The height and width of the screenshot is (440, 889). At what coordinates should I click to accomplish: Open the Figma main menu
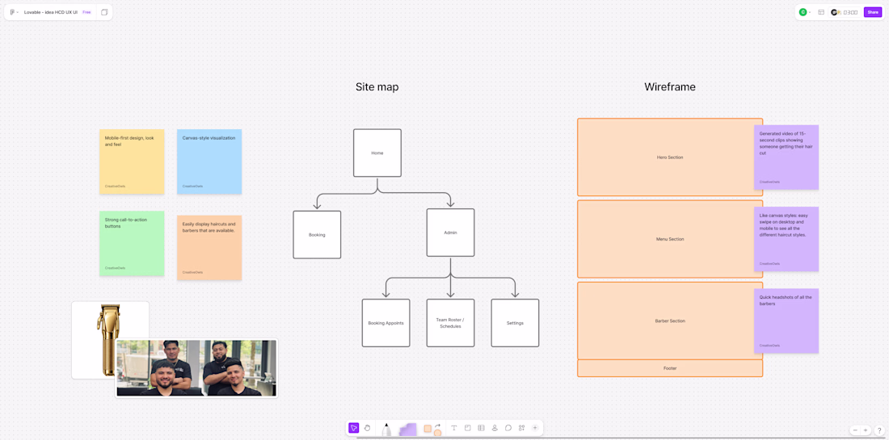14,12
